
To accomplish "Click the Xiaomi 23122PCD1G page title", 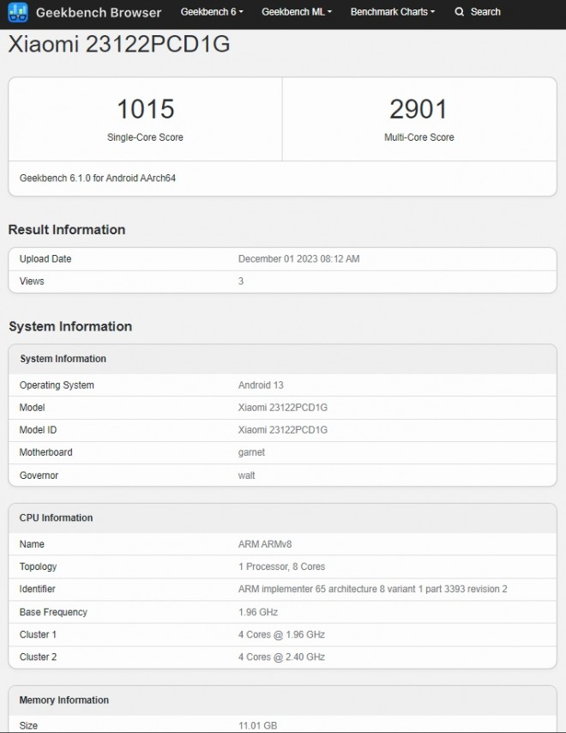I will [119, 45].
